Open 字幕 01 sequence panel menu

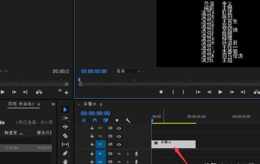pos(101,104)
